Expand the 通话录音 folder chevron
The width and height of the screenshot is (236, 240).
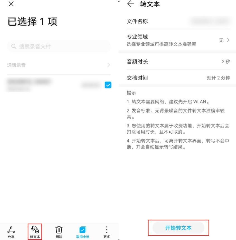(x=109, y=65)
